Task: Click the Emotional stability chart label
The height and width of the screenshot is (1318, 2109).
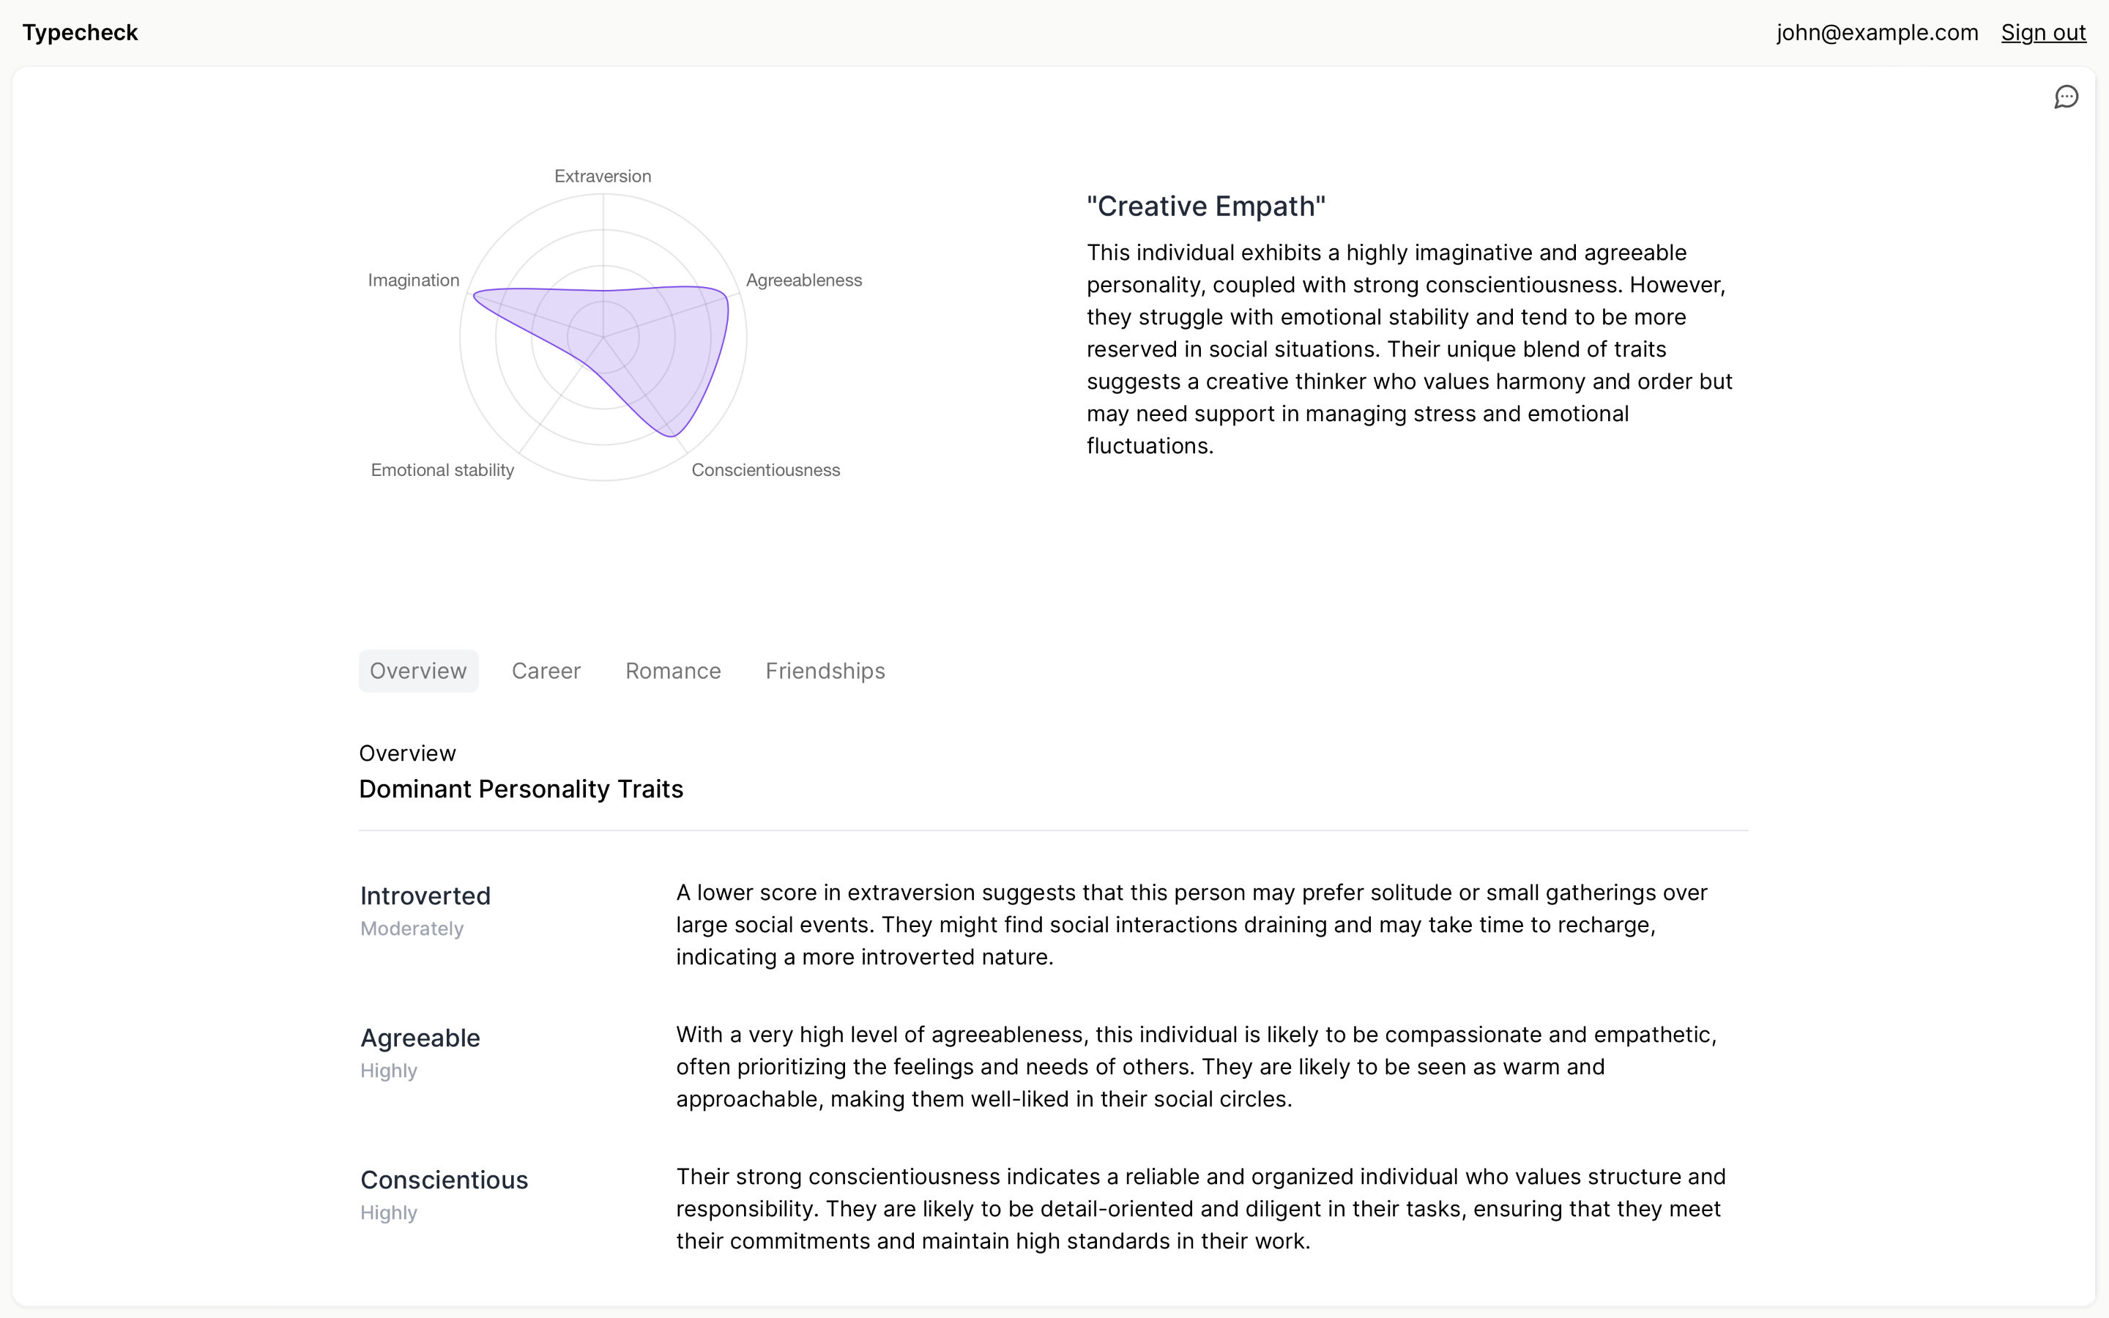Action: (442, 471)
